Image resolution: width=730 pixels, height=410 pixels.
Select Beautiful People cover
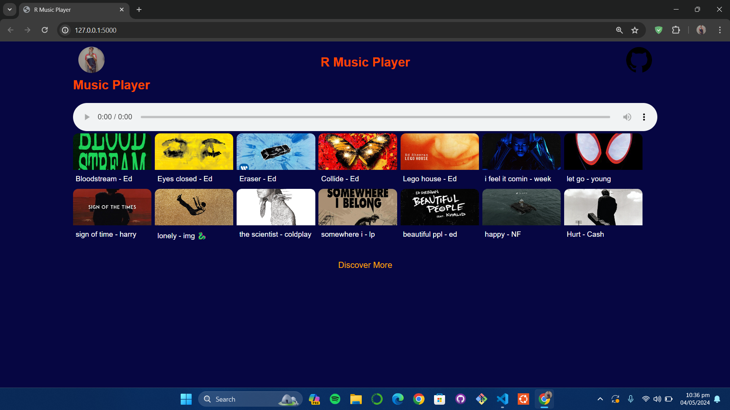pyautogui.click(x=439, y=207)
